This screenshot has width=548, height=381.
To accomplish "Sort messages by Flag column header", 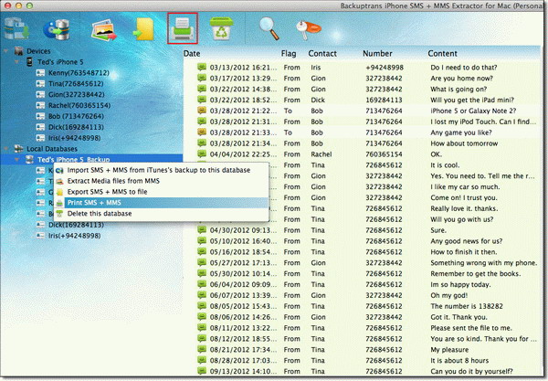I will coord(289,54).
